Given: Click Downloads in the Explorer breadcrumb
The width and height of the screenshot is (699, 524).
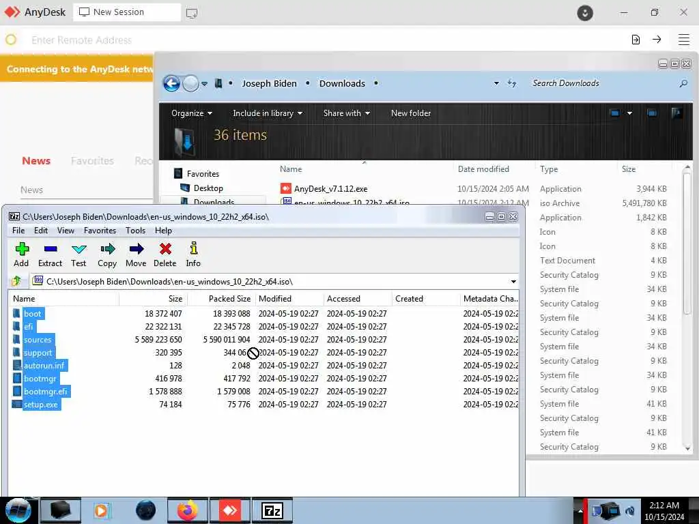Looking at the screenshot, I should click(x=342, y=83).
